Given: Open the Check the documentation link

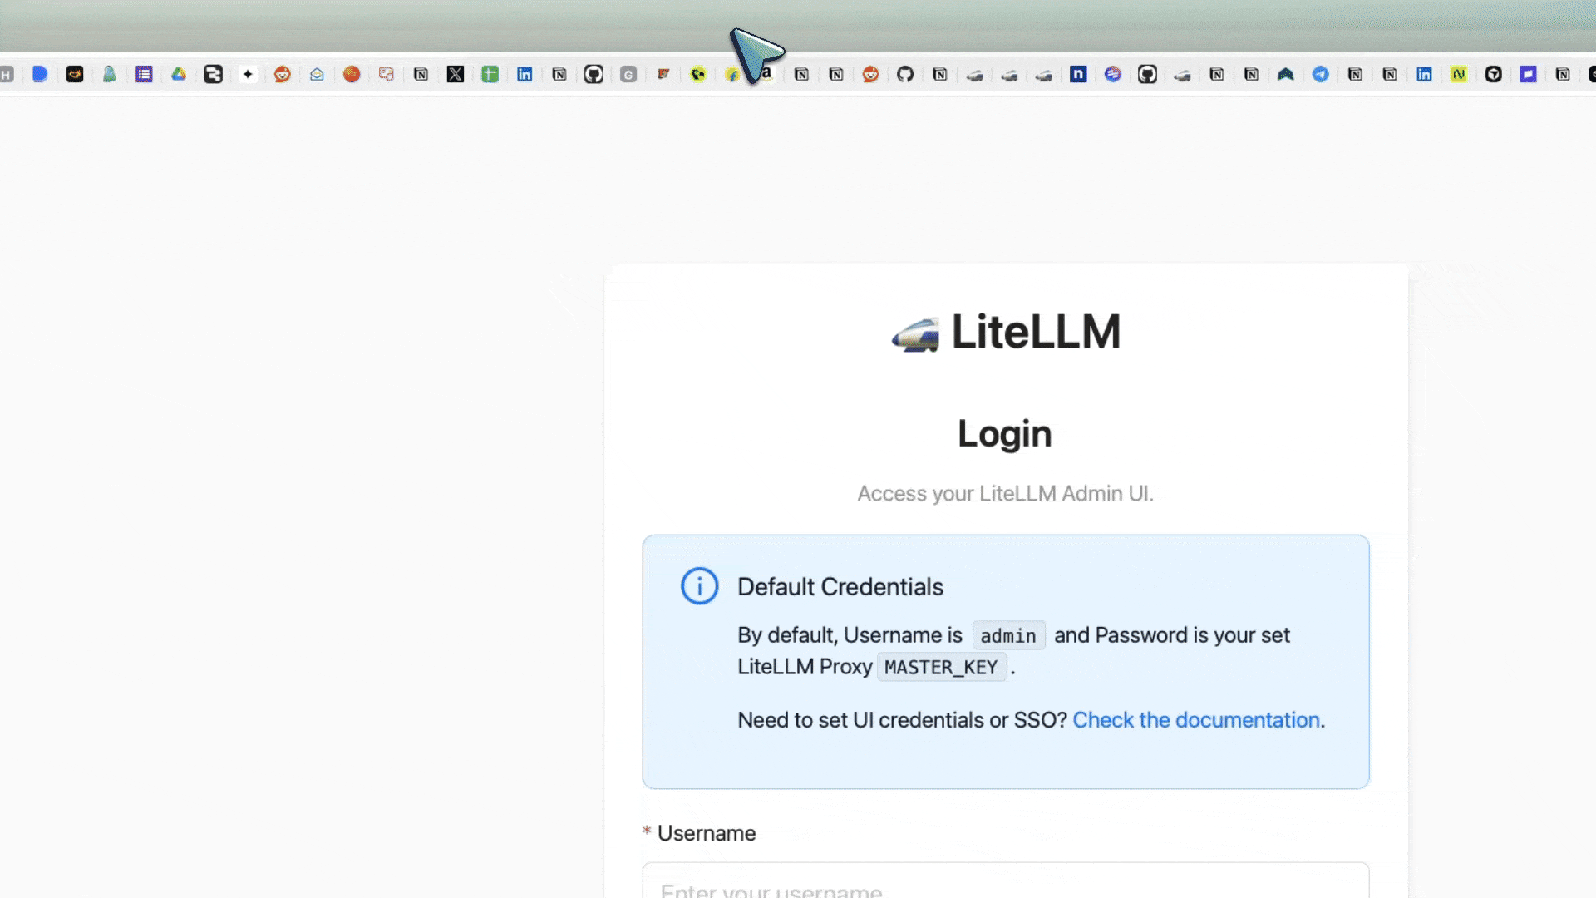Looking at the screenshot, I should [1195, 720].
